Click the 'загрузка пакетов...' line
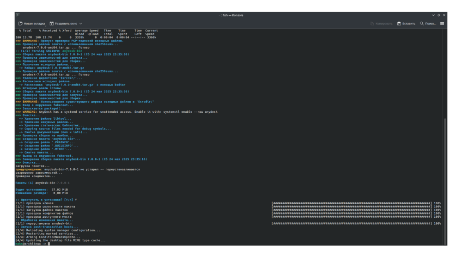Viewport: 462px width, 263px height. tap(32, 166)
